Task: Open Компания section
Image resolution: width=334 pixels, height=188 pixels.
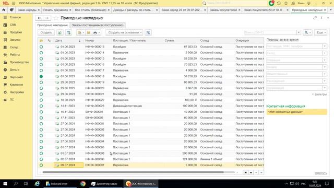Action: [x=16, y=85]
